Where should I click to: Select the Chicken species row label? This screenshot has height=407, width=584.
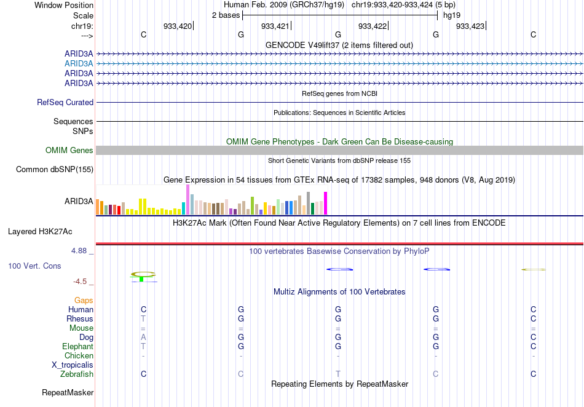[x=79, y=355]
